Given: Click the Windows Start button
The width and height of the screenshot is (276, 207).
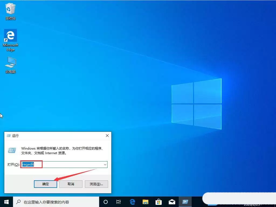Looking at the screenshot, I should [x=6, y=202].
